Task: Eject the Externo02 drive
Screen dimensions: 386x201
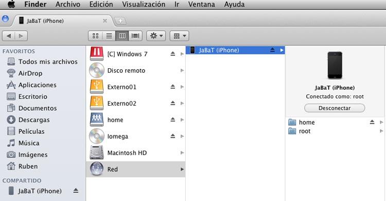Action: (x=173, y=103)
